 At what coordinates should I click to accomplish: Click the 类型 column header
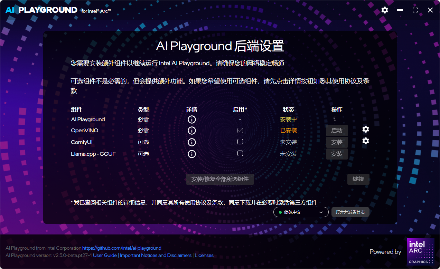click(143, 109)
